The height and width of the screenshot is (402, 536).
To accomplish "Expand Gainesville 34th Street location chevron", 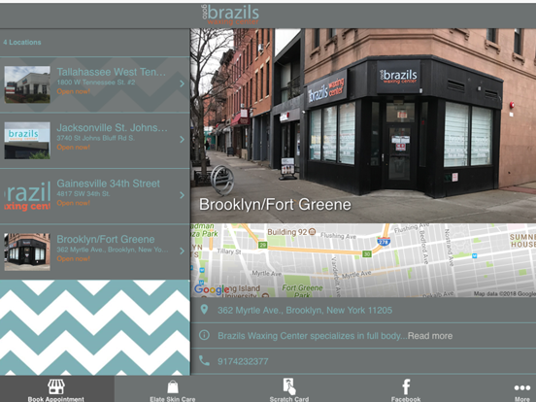I will (182, 195).
